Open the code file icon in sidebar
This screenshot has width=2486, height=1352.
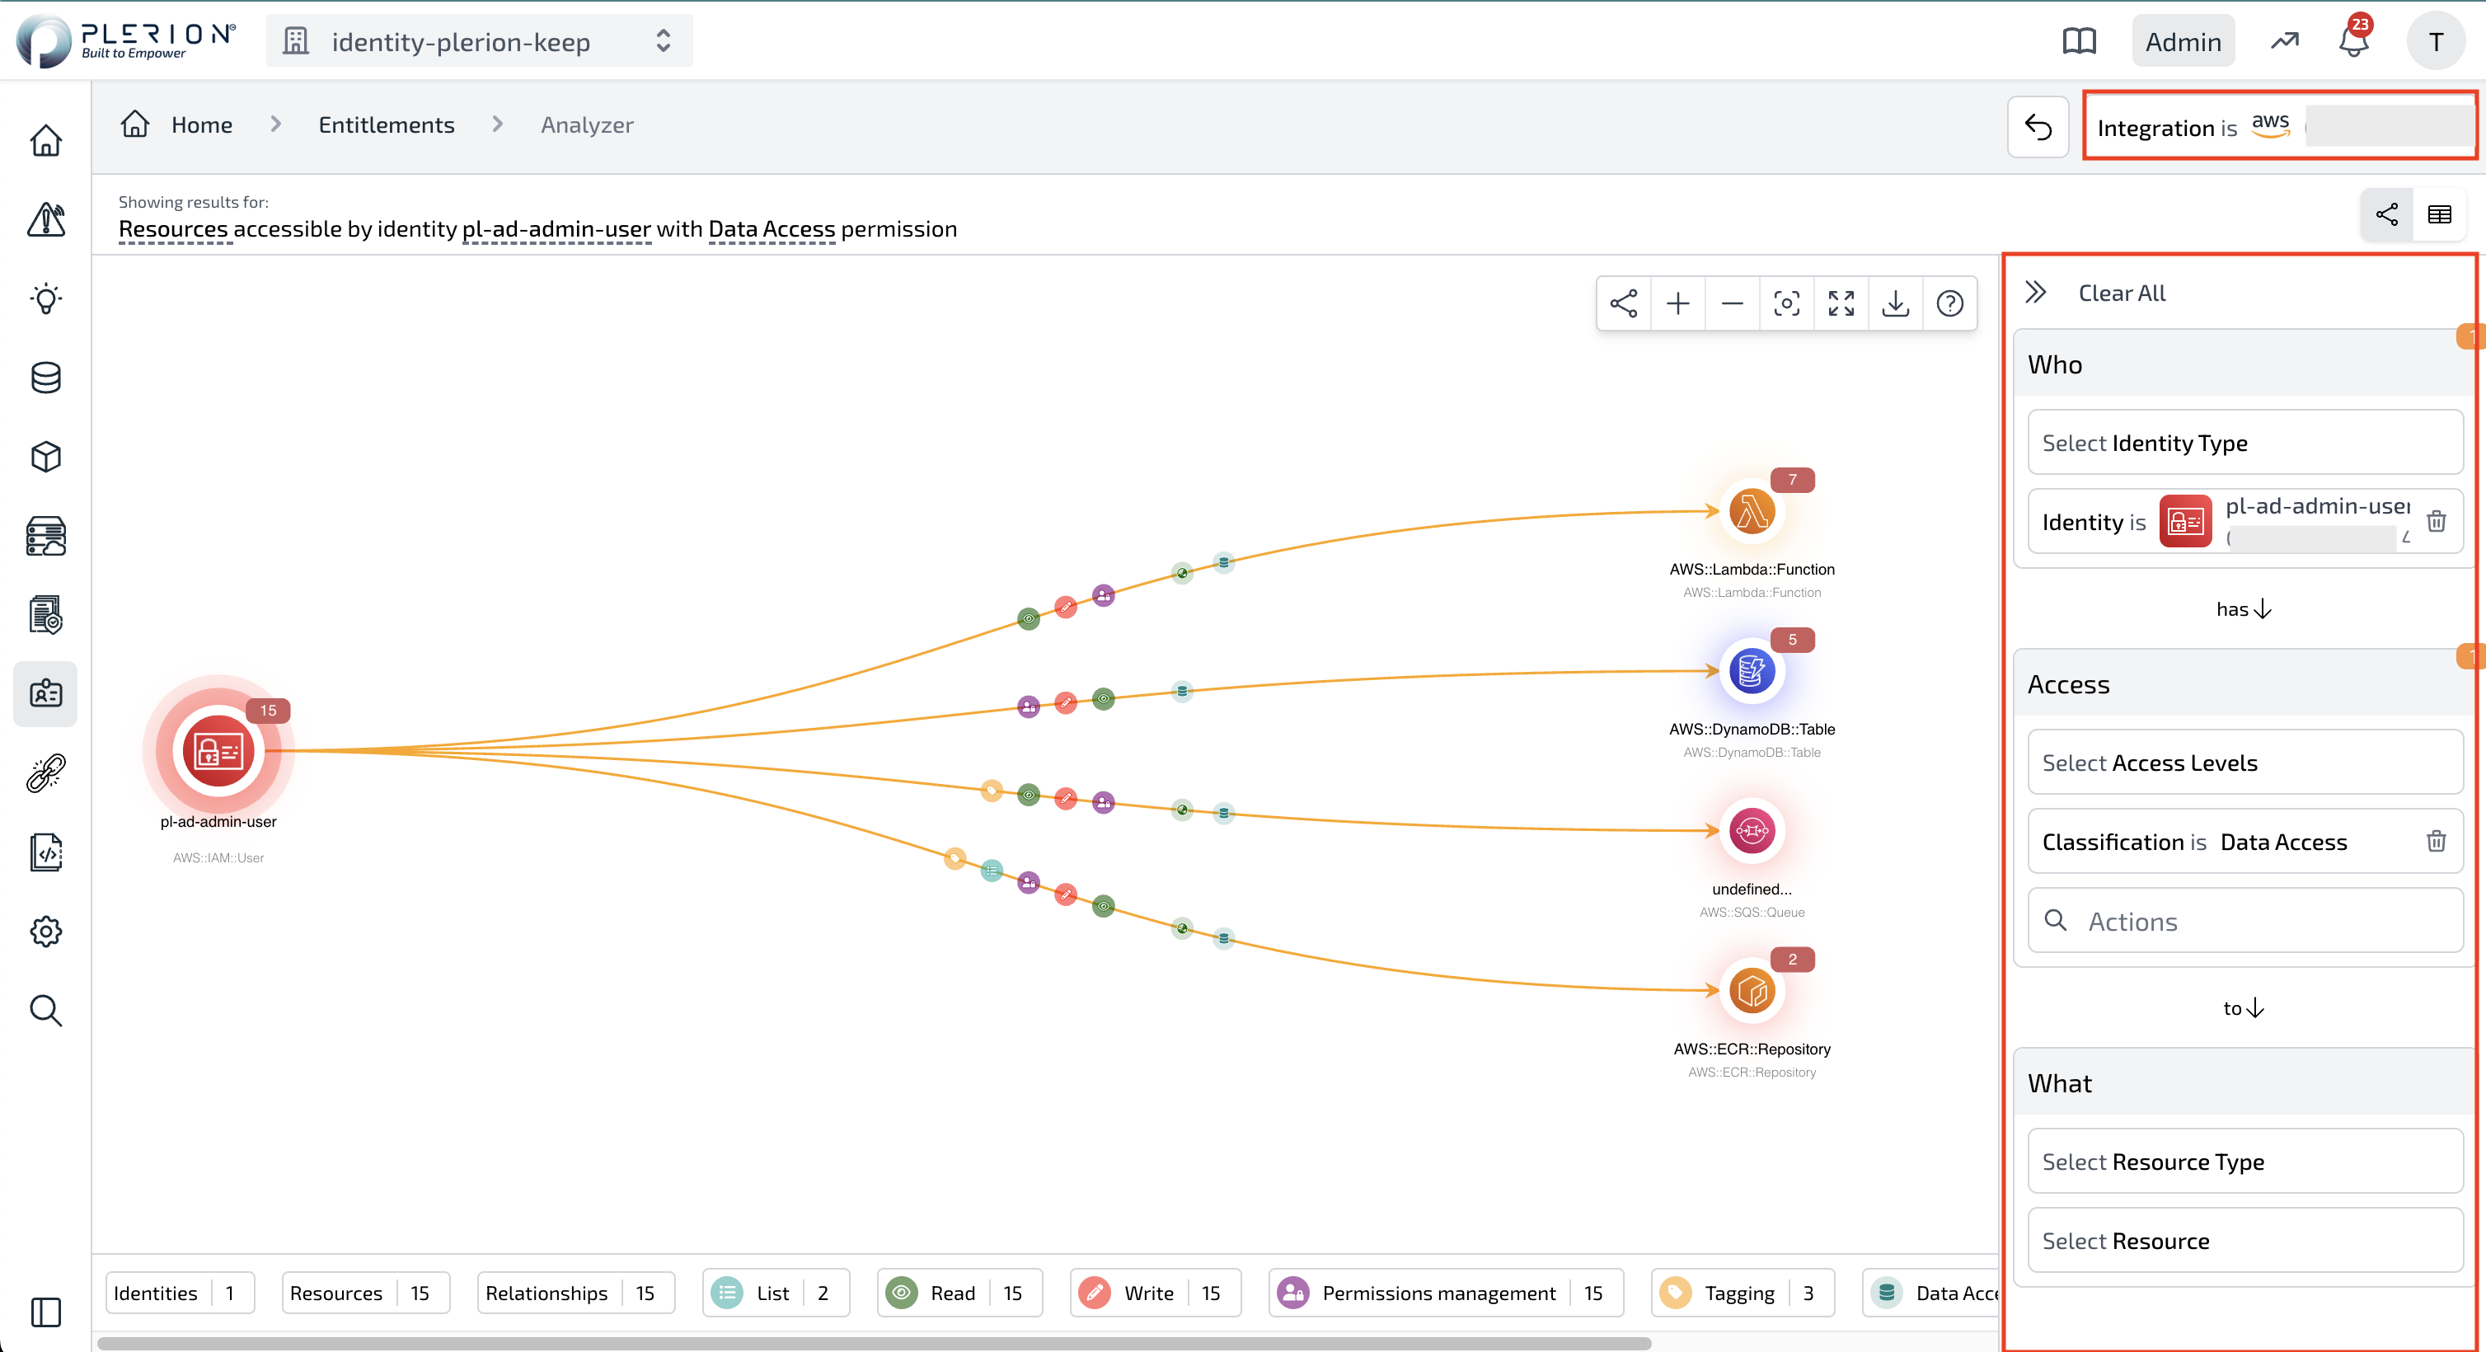click(45, 852)
